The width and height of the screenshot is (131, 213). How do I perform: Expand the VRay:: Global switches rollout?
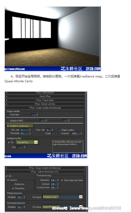coord(45,104)
